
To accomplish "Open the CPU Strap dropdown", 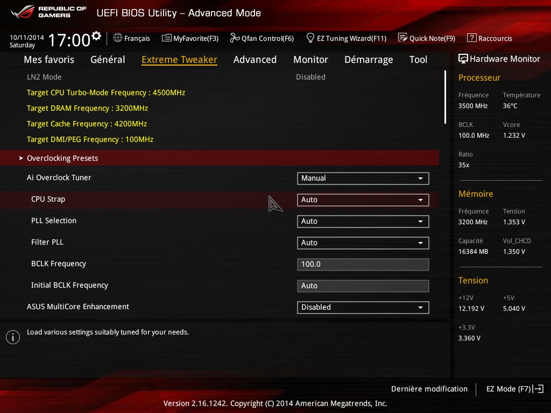I will coord(363,200).
